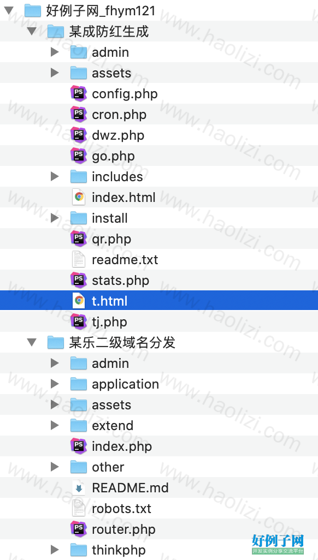Collapse the 某成防红生成 folder
318x560 pixels.
coord(32,32)
